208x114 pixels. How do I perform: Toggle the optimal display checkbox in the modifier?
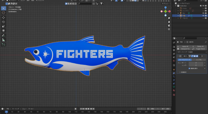[x=189, y=69]
